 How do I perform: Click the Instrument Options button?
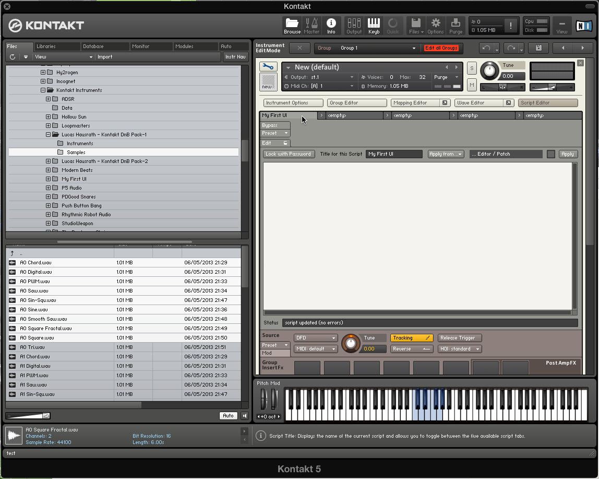click(293, 102)
